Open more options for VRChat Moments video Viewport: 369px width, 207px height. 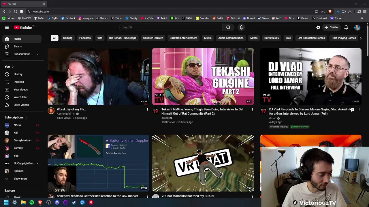(x=252, y=196)
